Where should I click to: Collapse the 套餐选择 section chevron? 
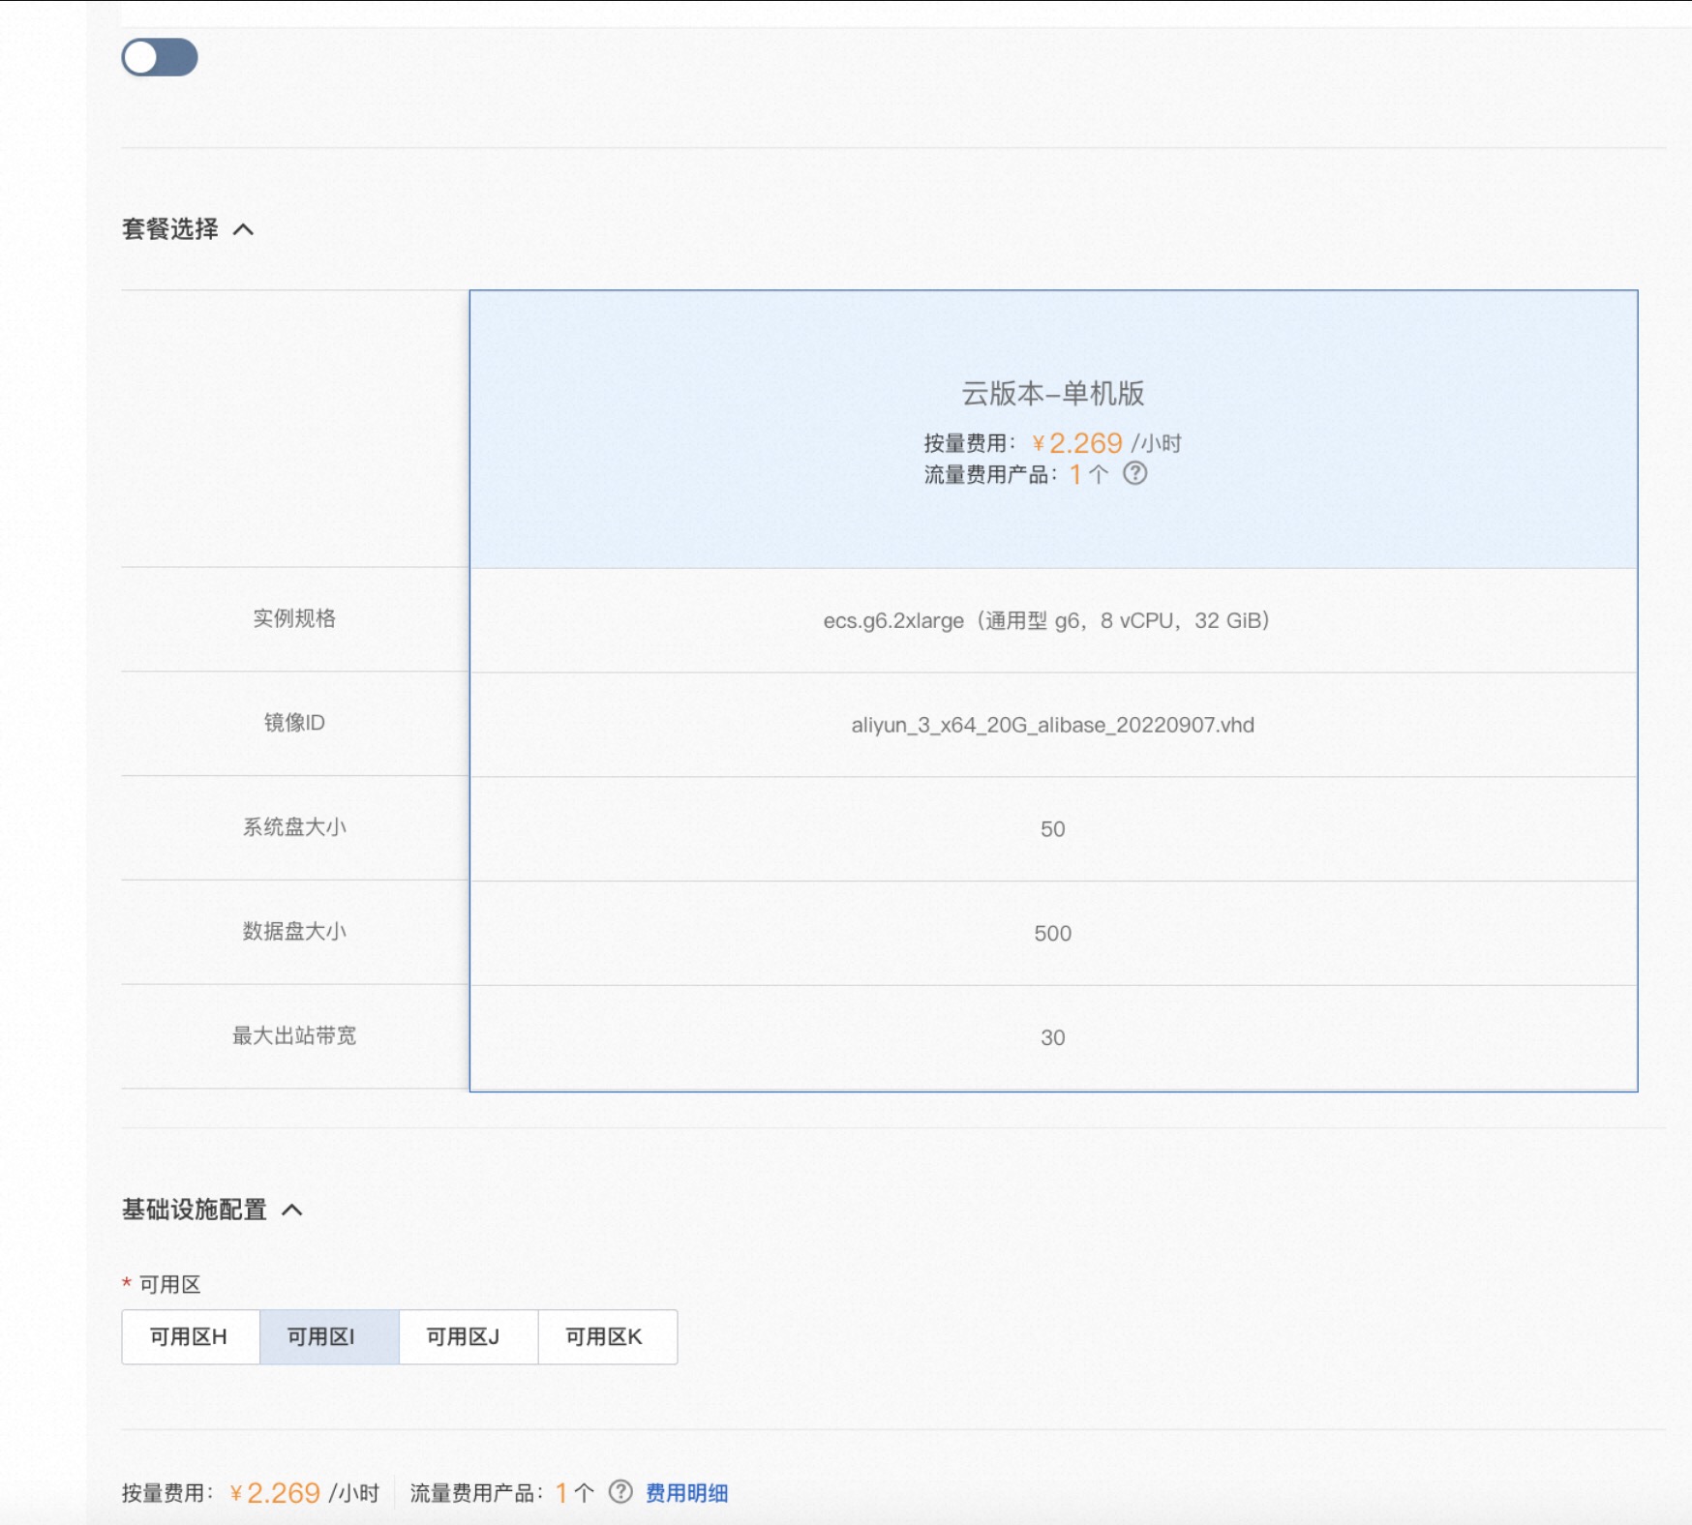click(x=244, y=229)
